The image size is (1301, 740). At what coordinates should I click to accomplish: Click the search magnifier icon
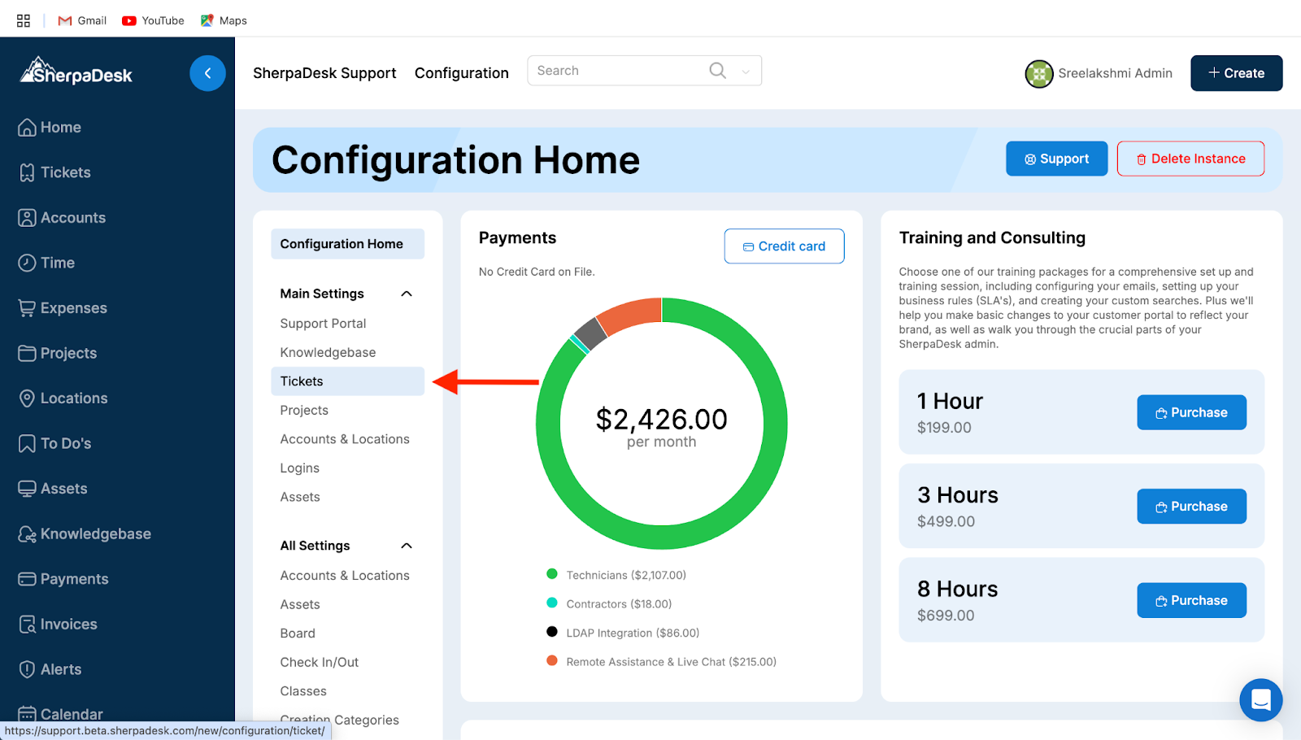click(x=717, y=71)
